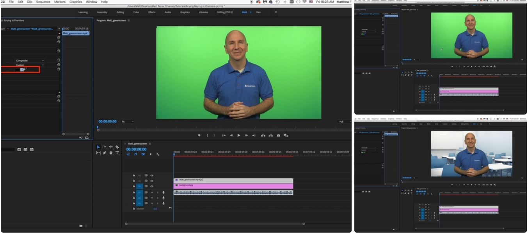Hide the V3 track output
Viewport: 528px width, 233px height.
(x=152, y=175)
